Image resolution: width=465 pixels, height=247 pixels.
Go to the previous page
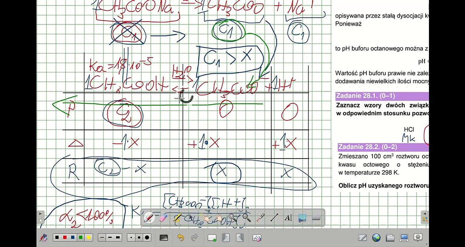tap(226, 237)
